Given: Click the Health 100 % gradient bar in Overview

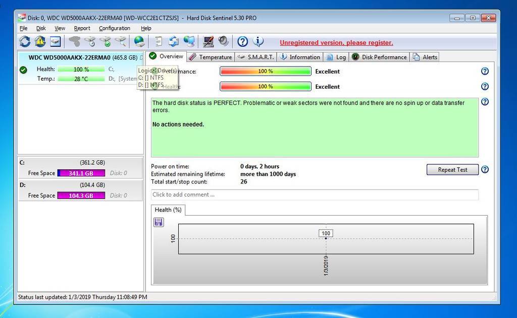Looking at the screenshot, I should click(266, 86).
